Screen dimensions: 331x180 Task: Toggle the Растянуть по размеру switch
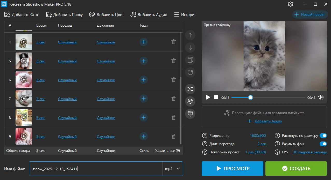pyautogui.click(x=323, y=136)
